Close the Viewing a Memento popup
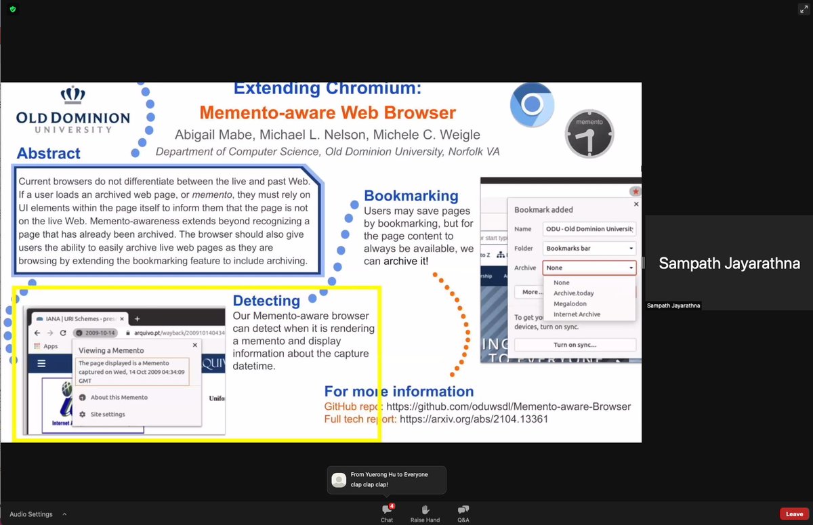Image resolution: width=813 pixels, height=525 pixels. click(195, 345)
